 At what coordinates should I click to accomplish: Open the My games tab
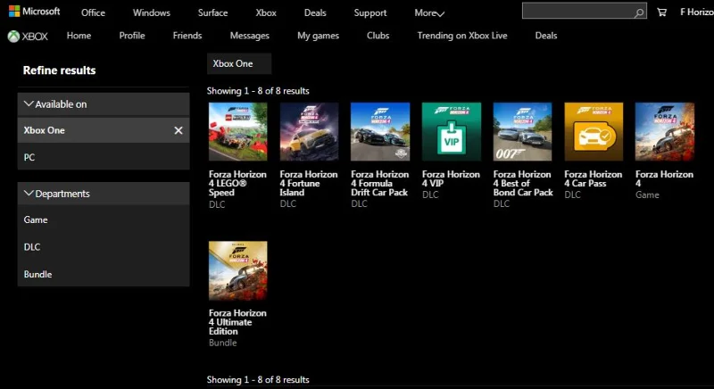pos(317,36)
